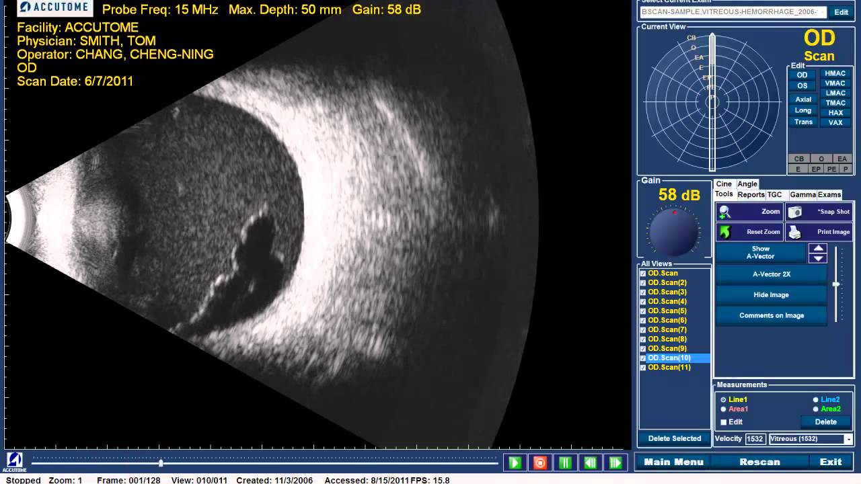Click the A-Vector down arrow
This screenshot has height=484, width=861.
tap(818, 258)
